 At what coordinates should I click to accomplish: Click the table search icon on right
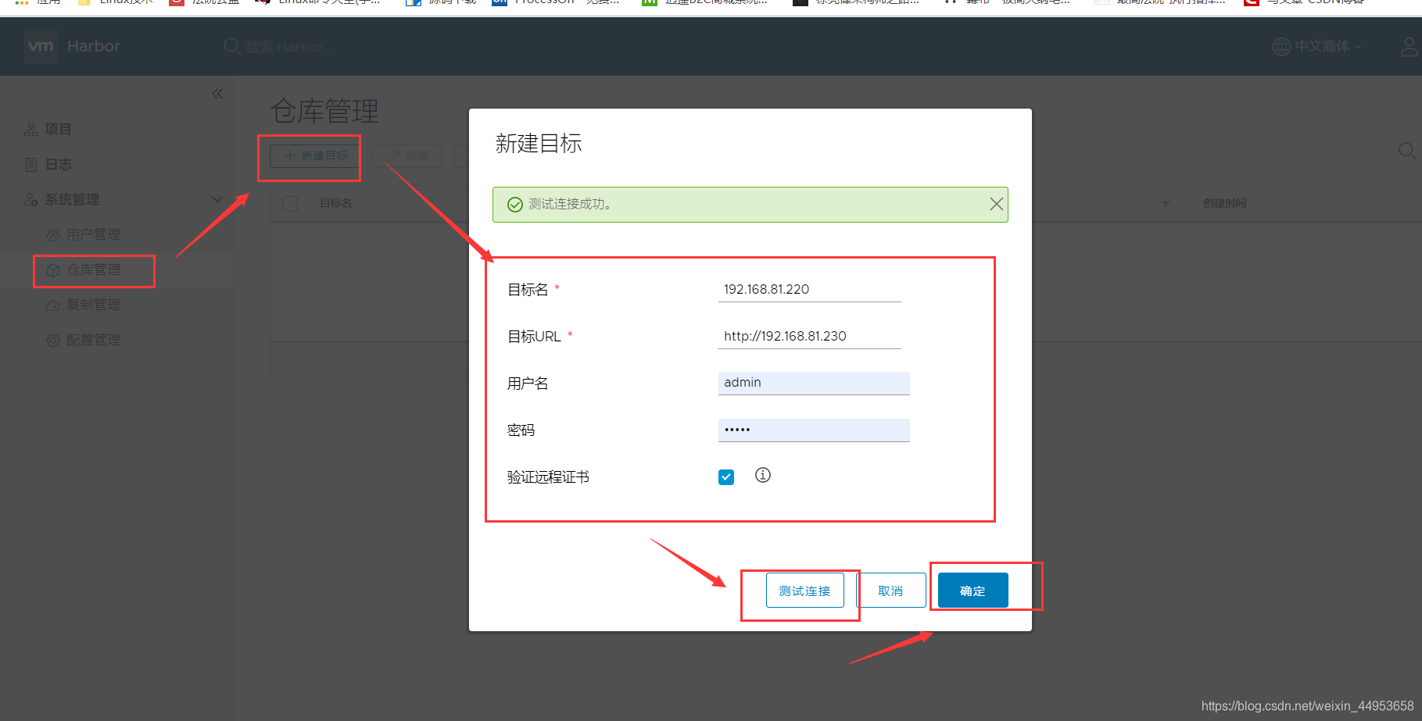point(1406,151)
